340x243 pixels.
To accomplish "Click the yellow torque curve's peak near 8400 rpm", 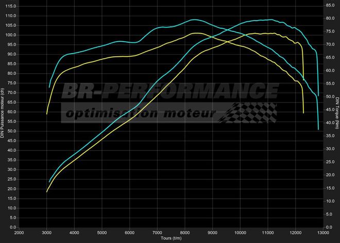I will pos(196,33).
